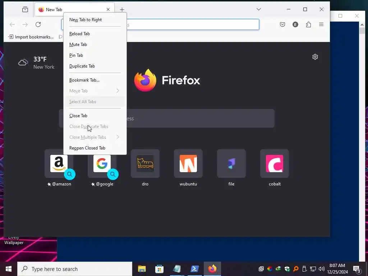Choose Mute Tab in the context menu
The image size is (368, 276).
pyautogui.click(x=95, y=45)
